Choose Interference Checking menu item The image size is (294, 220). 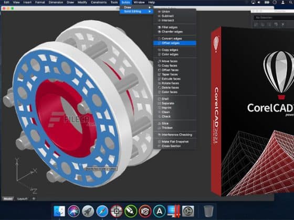[x=175, y=135]
